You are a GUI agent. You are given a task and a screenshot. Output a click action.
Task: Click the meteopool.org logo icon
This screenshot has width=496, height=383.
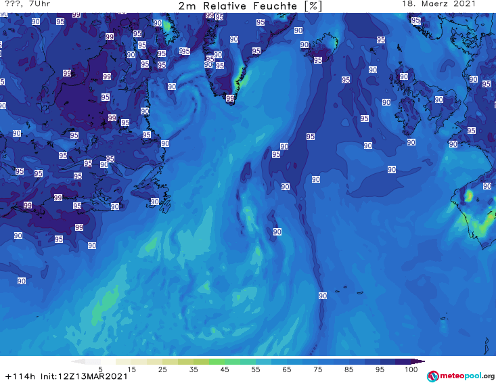tap(432, 376)
